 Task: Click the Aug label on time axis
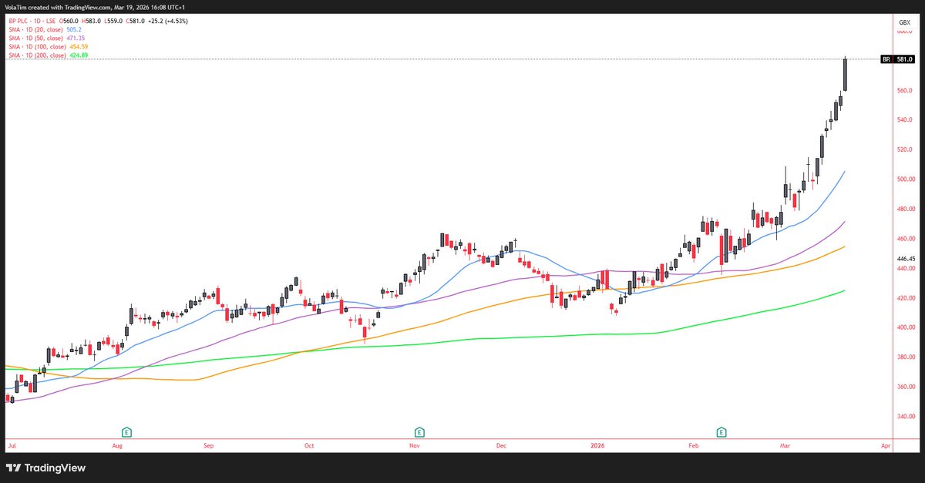(117, 445)
